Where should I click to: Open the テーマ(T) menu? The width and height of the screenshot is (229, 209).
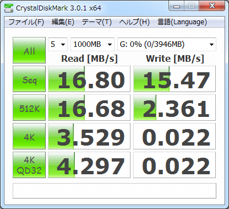(96, 22)
